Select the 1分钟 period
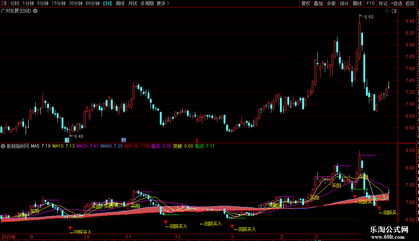419x241 pixels. [x=28, y=3]
